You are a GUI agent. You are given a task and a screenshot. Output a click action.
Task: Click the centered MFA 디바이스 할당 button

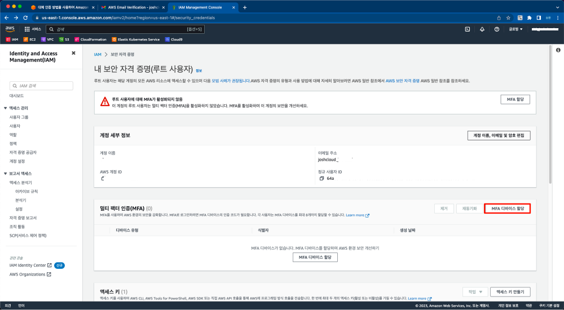pos(315,257)
